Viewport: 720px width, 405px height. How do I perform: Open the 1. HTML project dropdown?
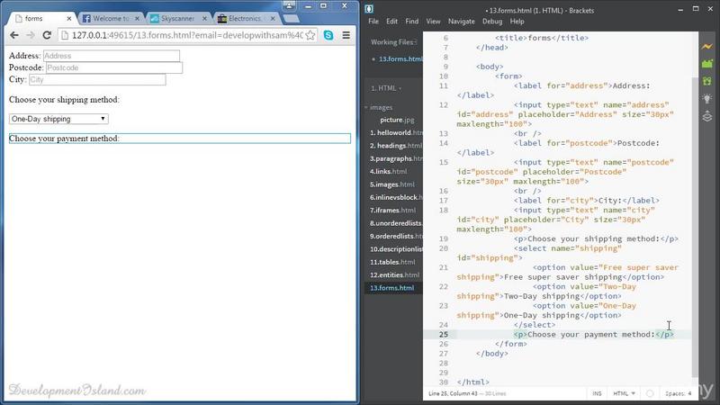(x=386, y=88)
